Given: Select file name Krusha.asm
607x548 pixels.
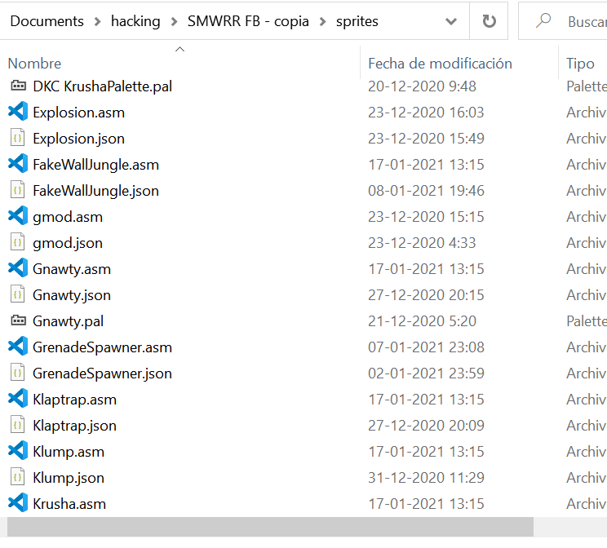Looking at the screenshot, I should 69,504.
